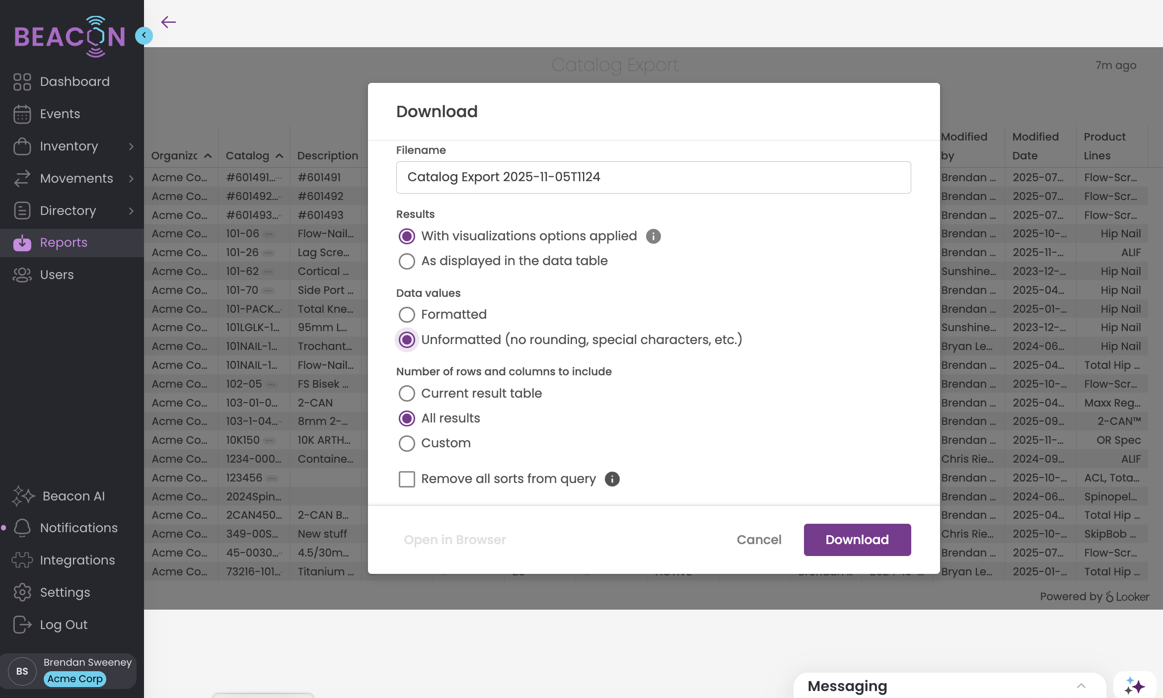Choose the Custom rows option

(407, 443)
